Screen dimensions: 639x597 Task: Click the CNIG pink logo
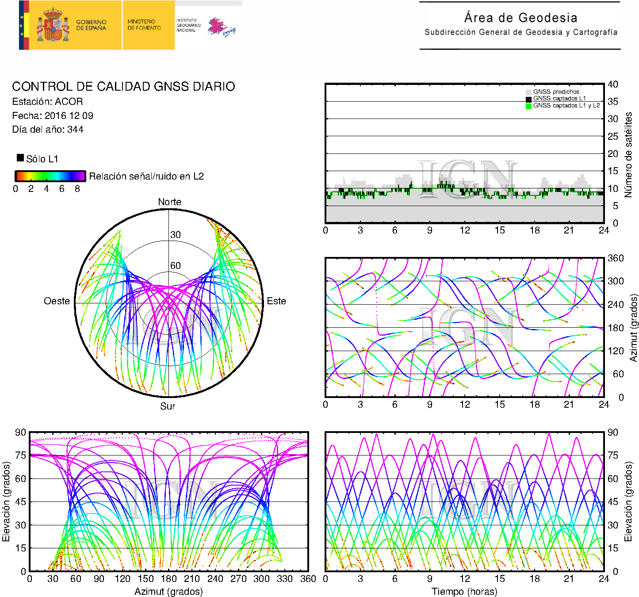(221, 27)
